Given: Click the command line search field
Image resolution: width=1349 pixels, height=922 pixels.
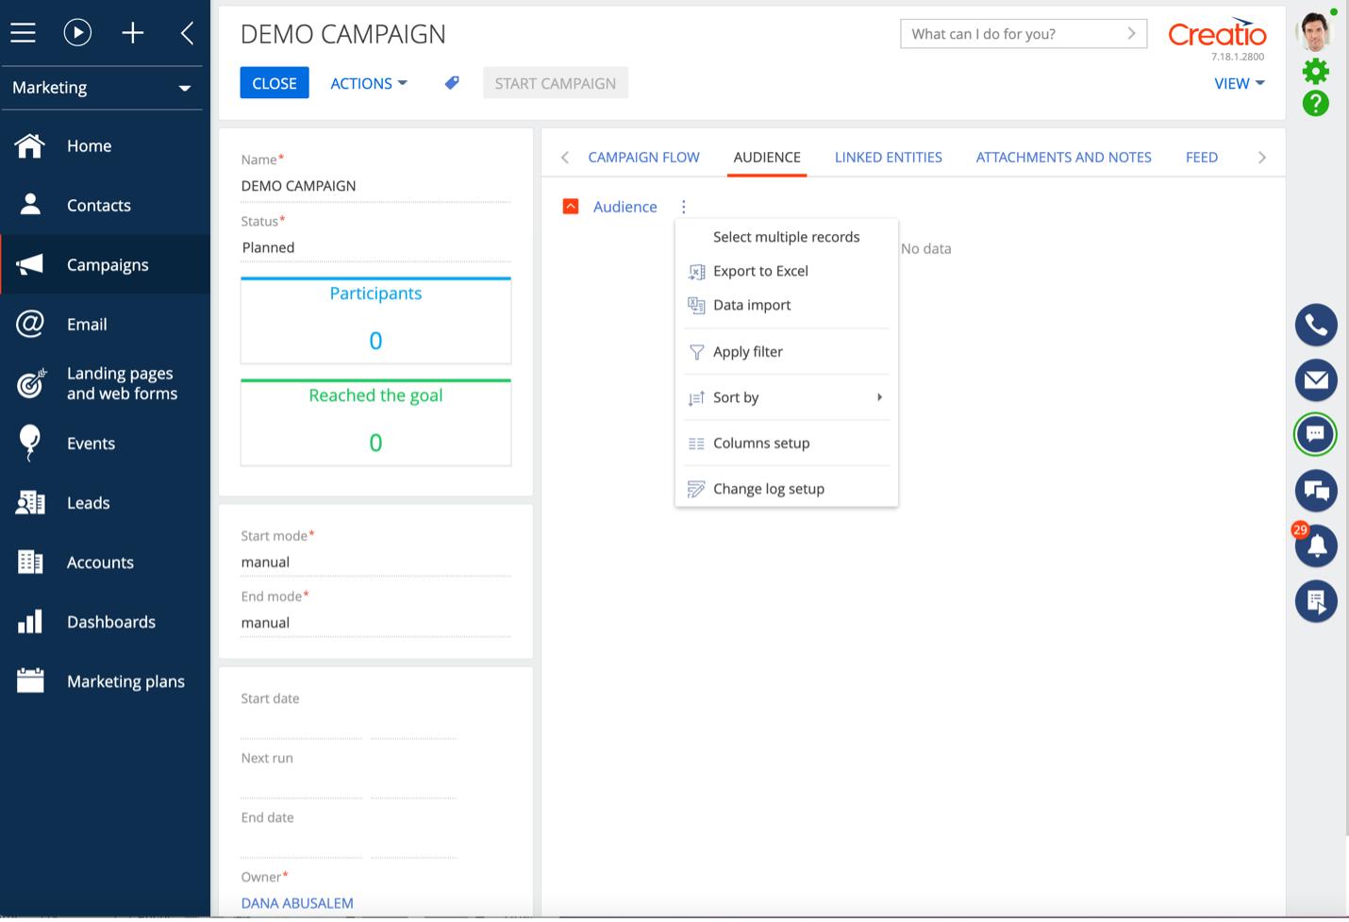Looking at the screenshot, I should (1014, 34).
